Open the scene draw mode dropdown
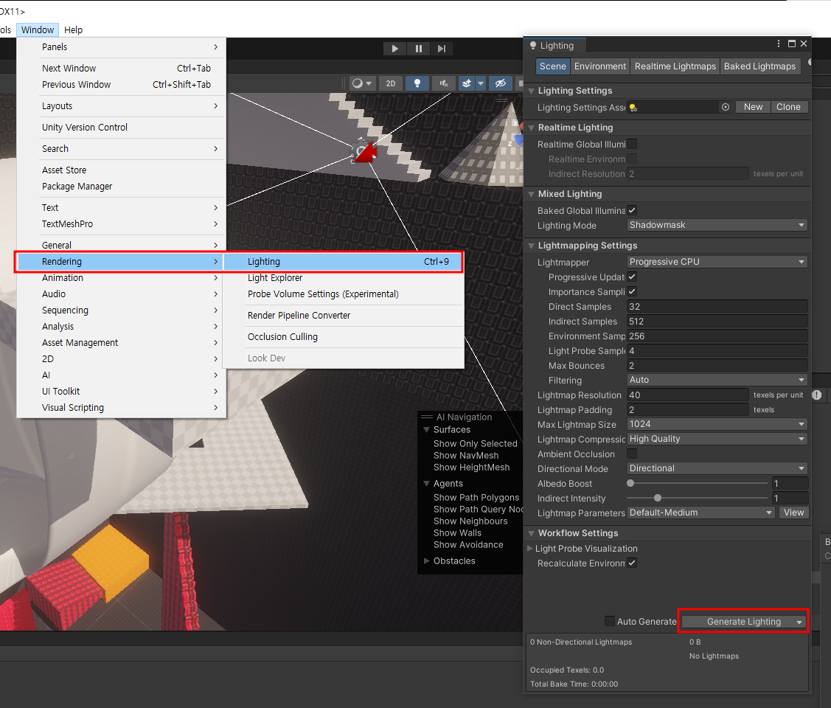 click(362, 83)
